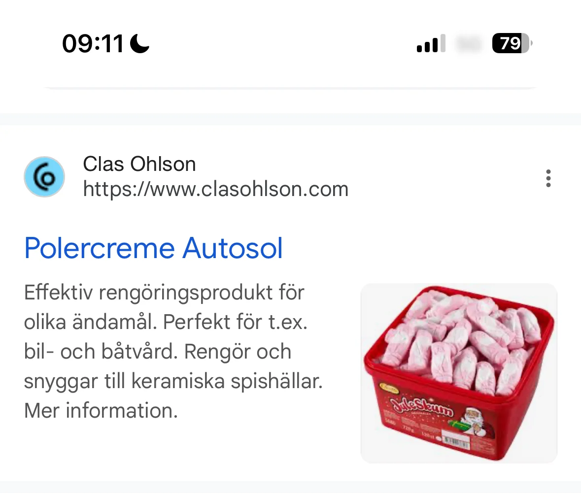Tap the 09:11 clock in status bar
This screenshot has height=494, width=581.
coord(93,44)
